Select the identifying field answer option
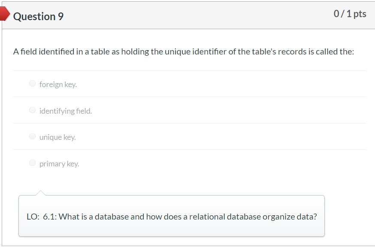 (66, 111)
